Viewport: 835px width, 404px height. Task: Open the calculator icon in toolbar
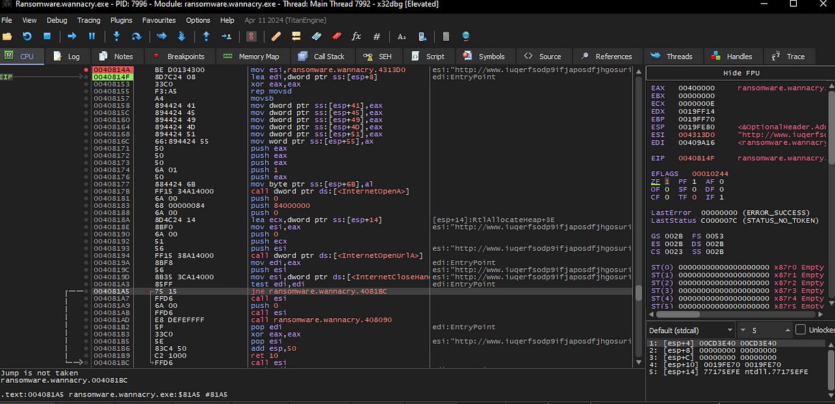pos(446,36)
